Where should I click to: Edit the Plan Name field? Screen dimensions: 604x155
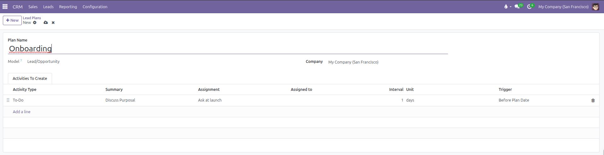pyautogui.click(x=228, y=49)
